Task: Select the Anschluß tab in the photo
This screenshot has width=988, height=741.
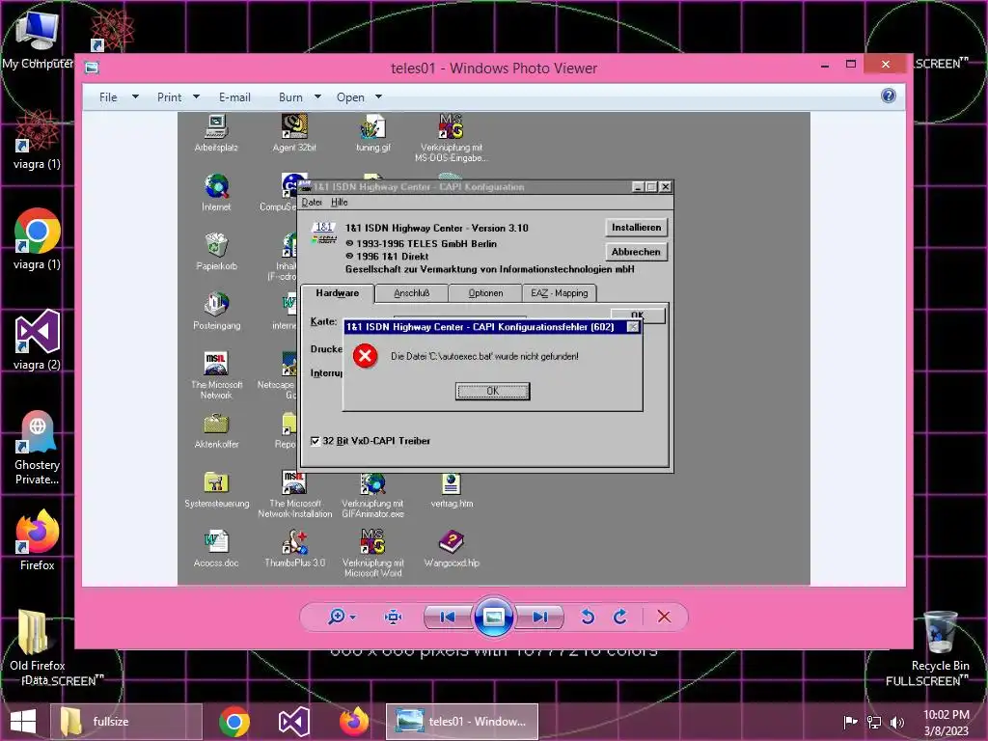Action: (411, 293)
